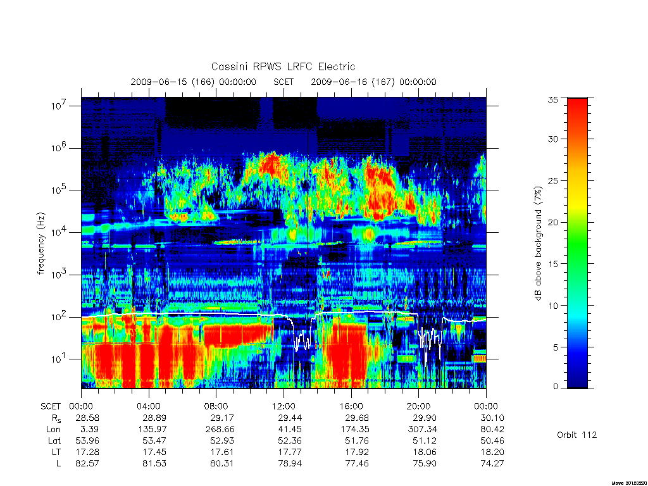Click LT value 17.45
Image resolution: width=648 pixels, height=486 pixels.
[x=154, y=452]
